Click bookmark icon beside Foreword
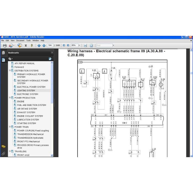The width and height of the screenshot is (193, 193). [x=12, y=67]
